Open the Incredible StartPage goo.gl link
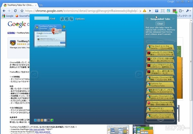 [x=37, y=129]
